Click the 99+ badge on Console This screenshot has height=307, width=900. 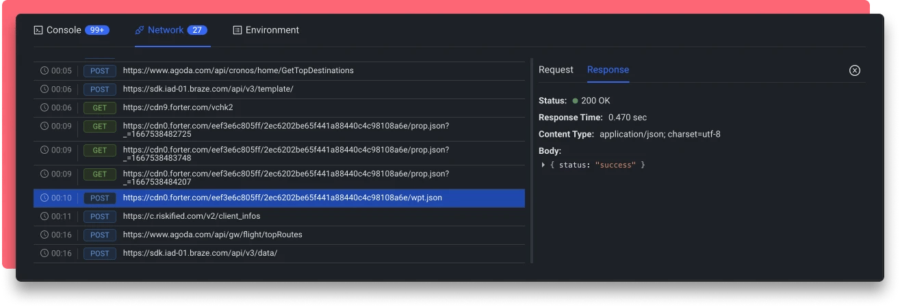[x=97, y=30]
